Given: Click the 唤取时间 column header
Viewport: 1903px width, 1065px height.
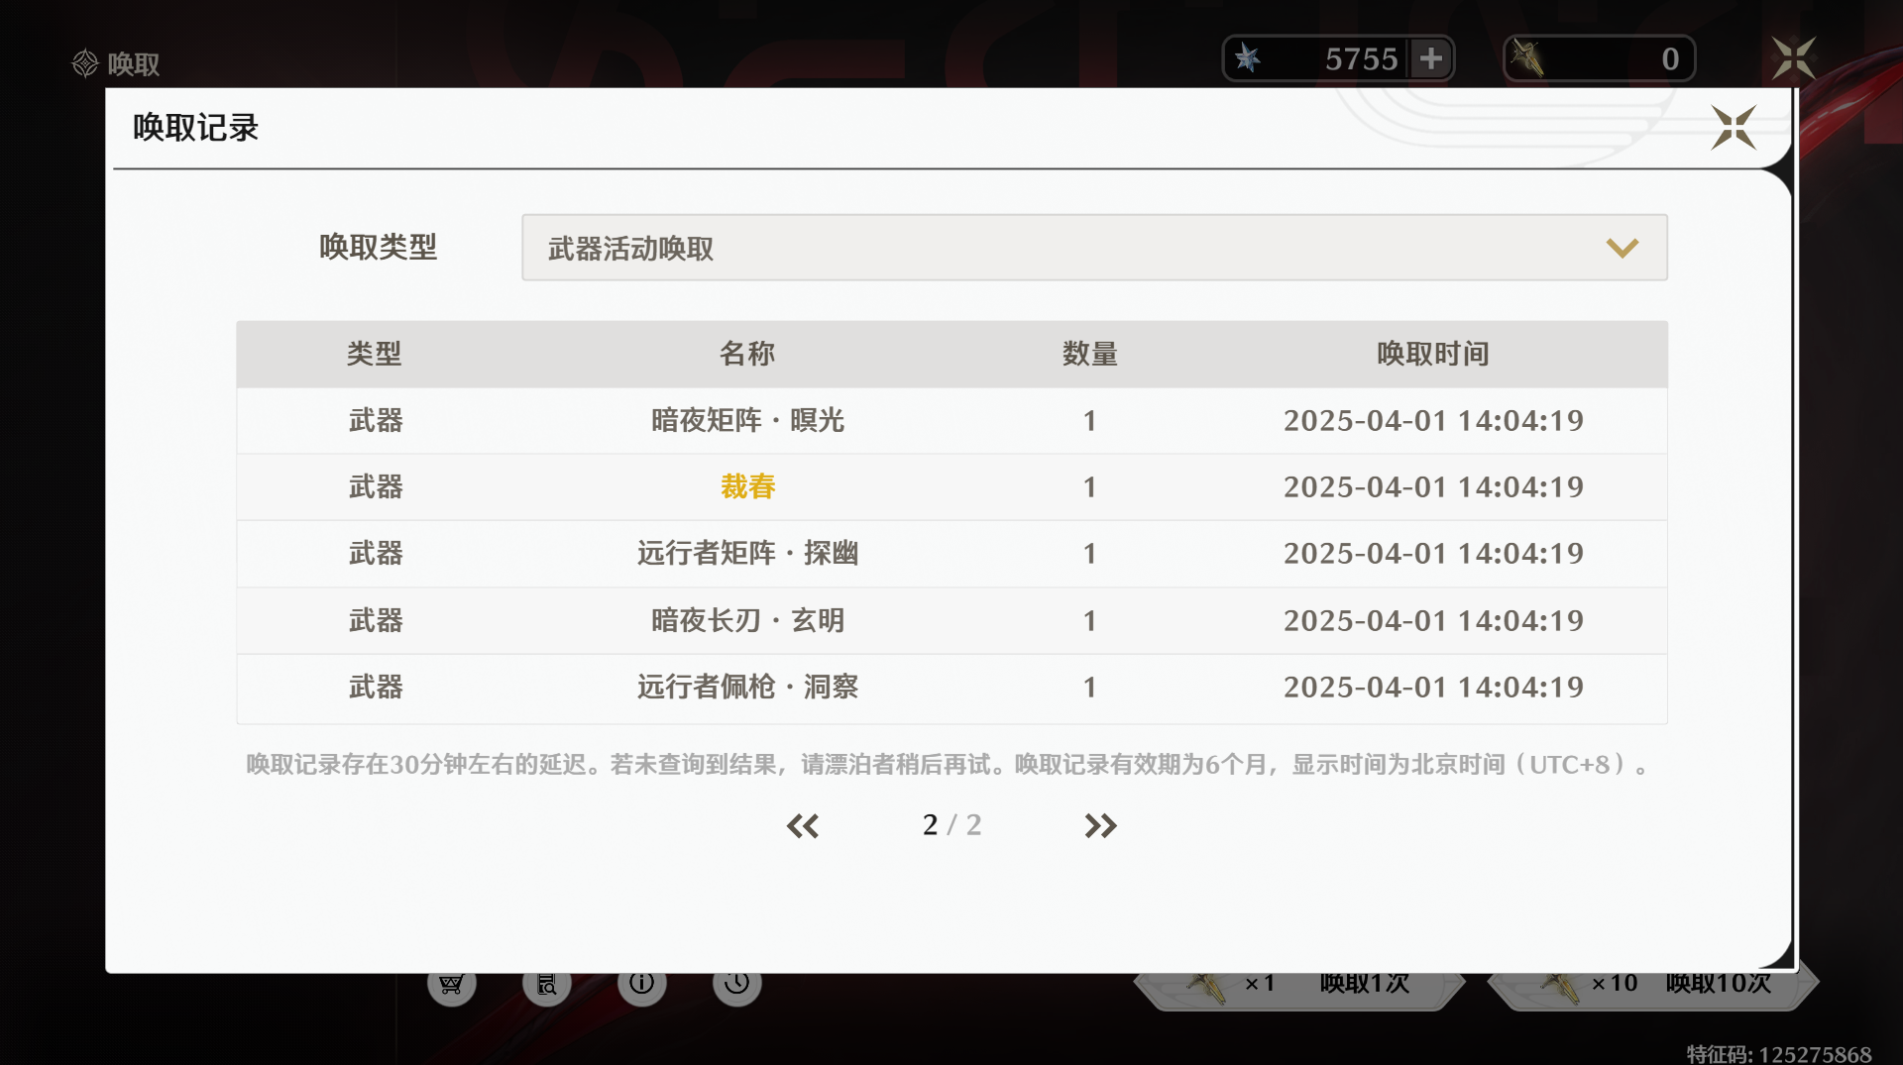Looking at the screenshot, I should [1433, 354].
